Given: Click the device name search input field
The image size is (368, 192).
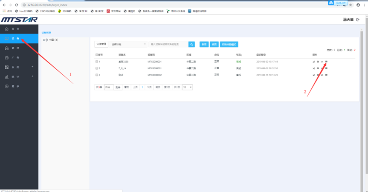Looking at the screenshot, I should [168, 44].
